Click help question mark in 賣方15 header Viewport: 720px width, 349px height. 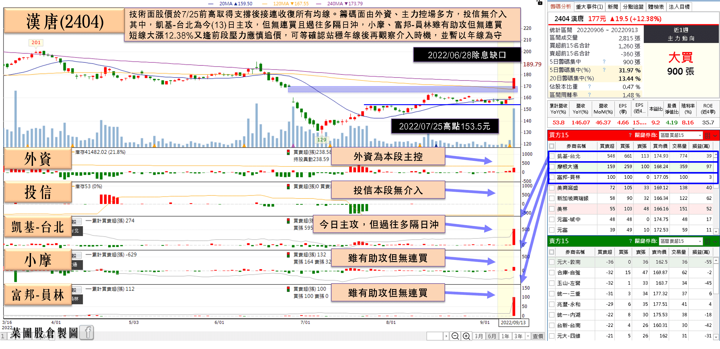click(x=630, y=241)
